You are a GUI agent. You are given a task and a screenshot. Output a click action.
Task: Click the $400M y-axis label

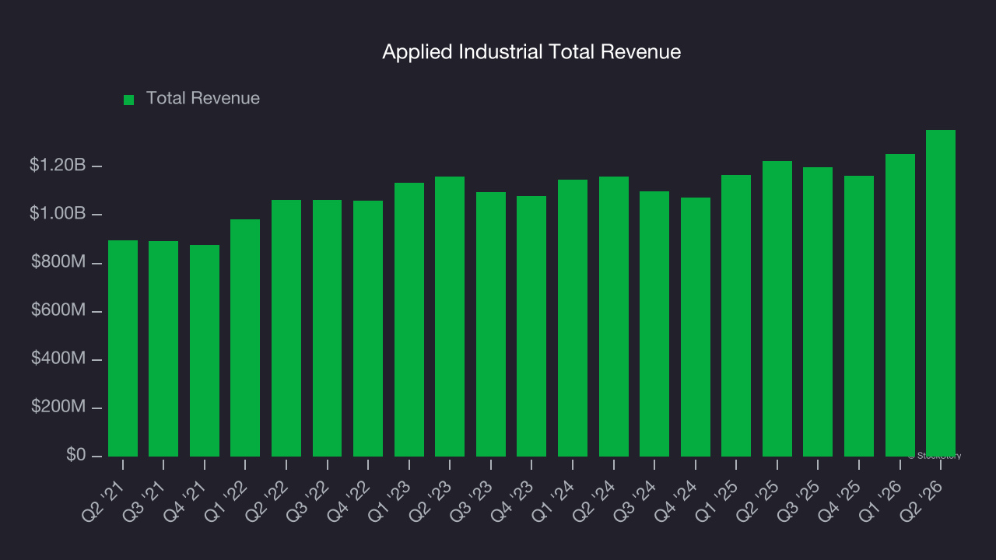58,359
